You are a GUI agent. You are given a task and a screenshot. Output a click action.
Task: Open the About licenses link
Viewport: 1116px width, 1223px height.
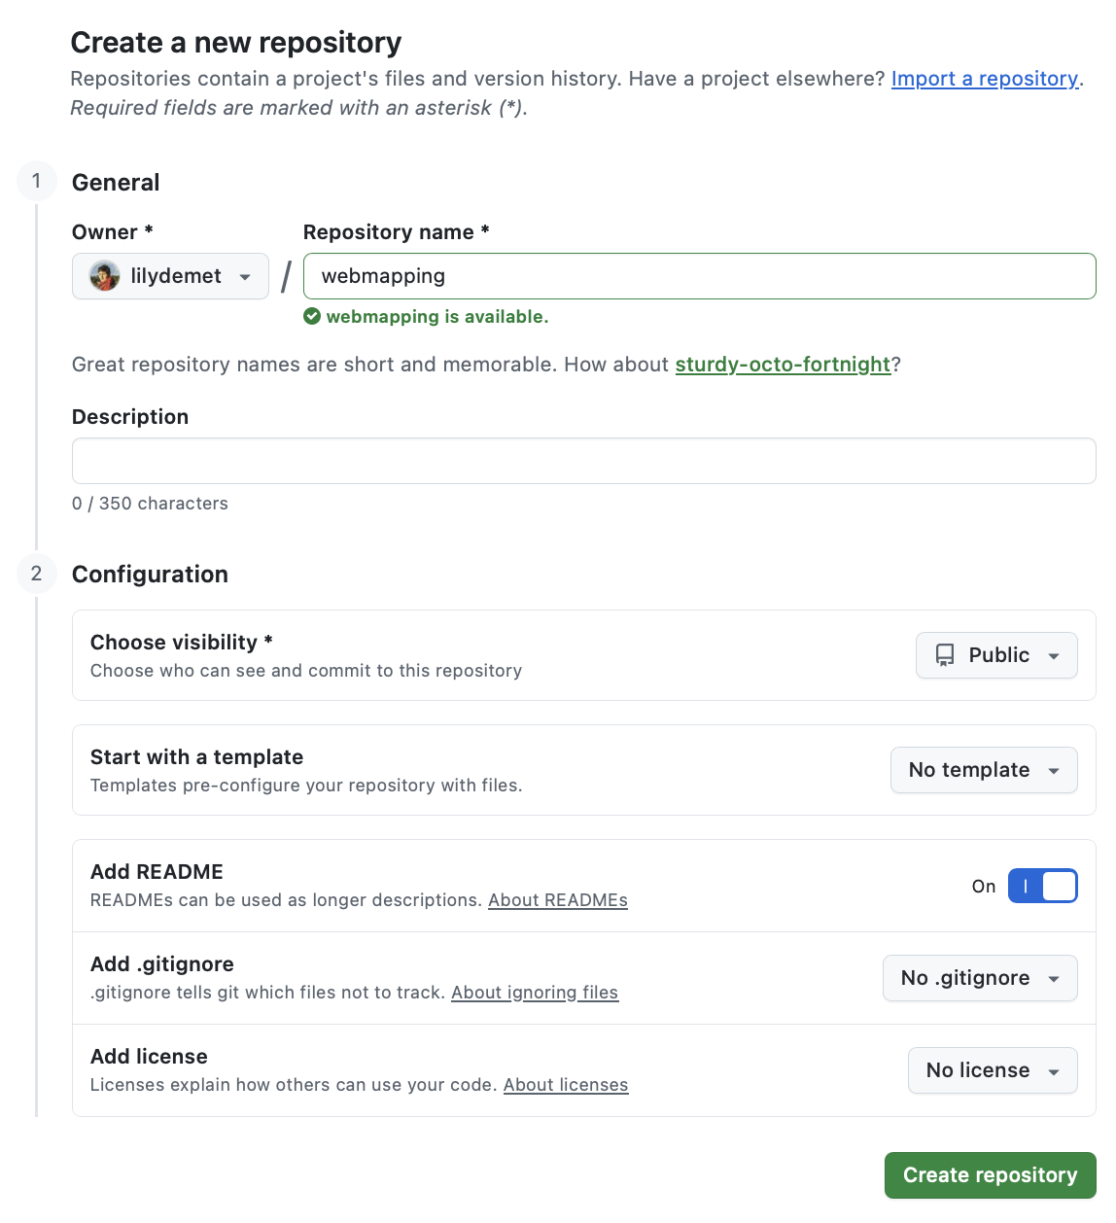[566, 1085]
